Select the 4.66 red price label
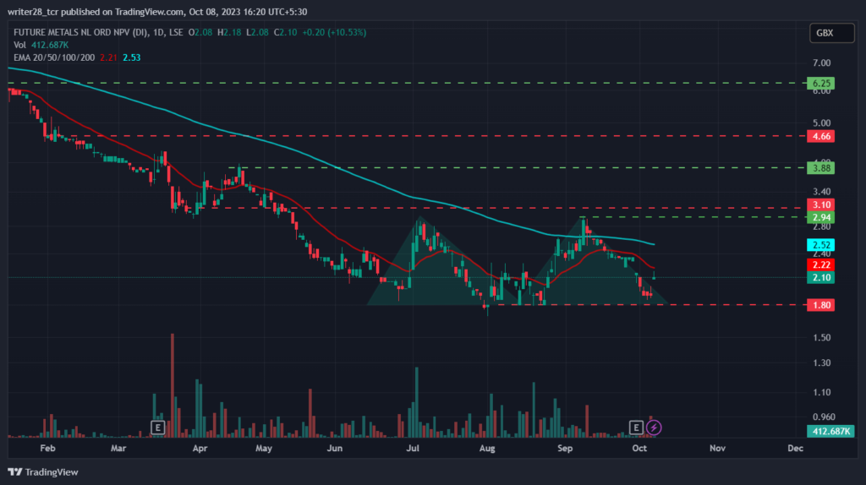 [820, 136]
